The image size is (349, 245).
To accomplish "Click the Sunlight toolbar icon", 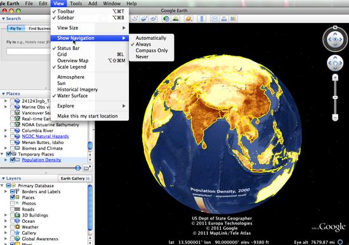I will pyautogui.click(x=176, y=18).
